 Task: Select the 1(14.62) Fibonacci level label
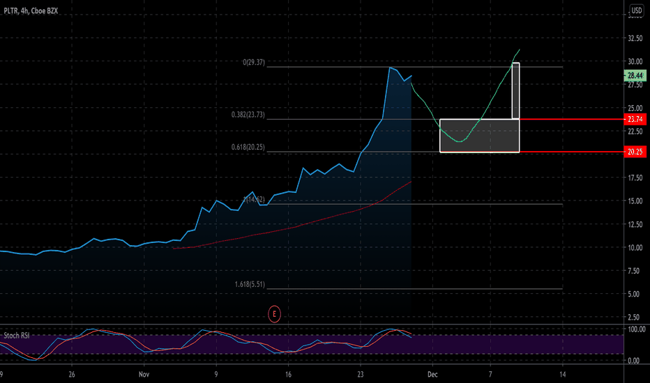pyautogui.click(x=254, y=200)
